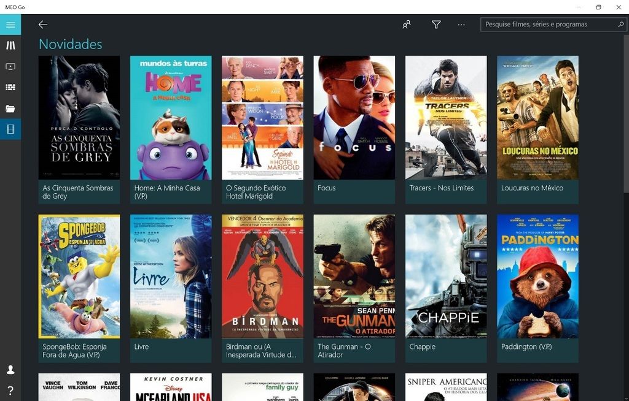Image resolution: width=629 pixels, height=401 pixels.
Task: Choose the 'Home: A Minha Casa' poster
Action: tap(171, 118)
